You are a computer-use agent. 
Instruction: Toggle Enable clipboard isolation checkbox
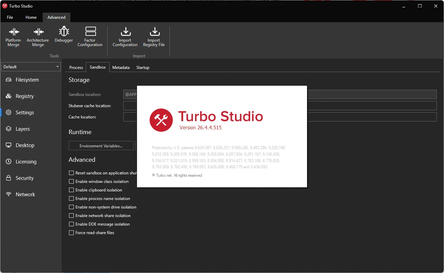tap(71, 190)
